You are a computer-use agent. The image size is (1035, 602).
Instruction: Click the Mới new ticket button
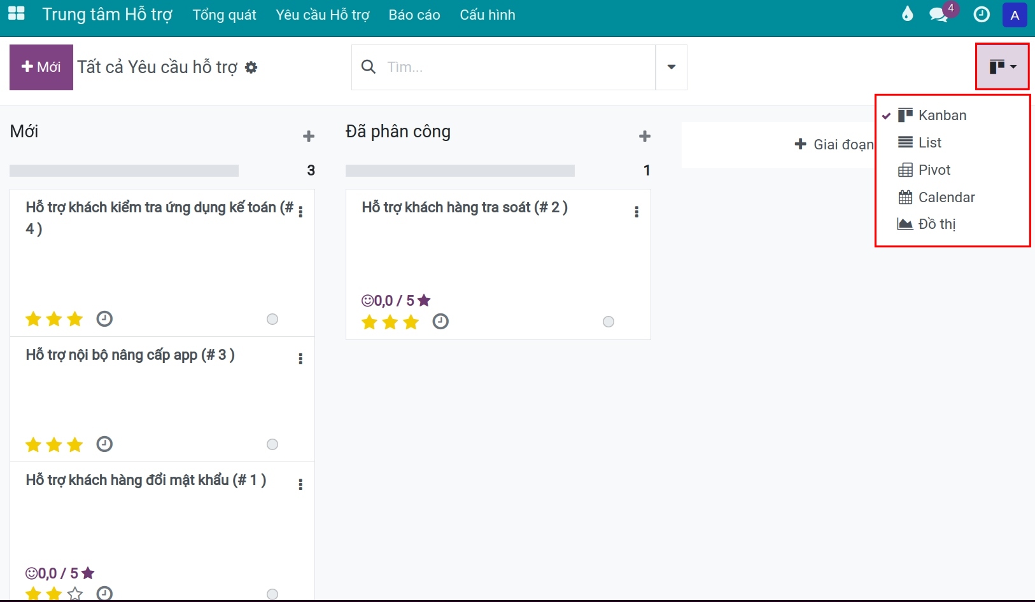point(41,67)
